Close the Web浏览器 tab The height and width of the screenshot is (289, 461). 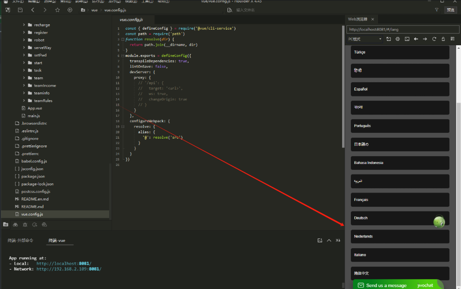click(372, 19)
